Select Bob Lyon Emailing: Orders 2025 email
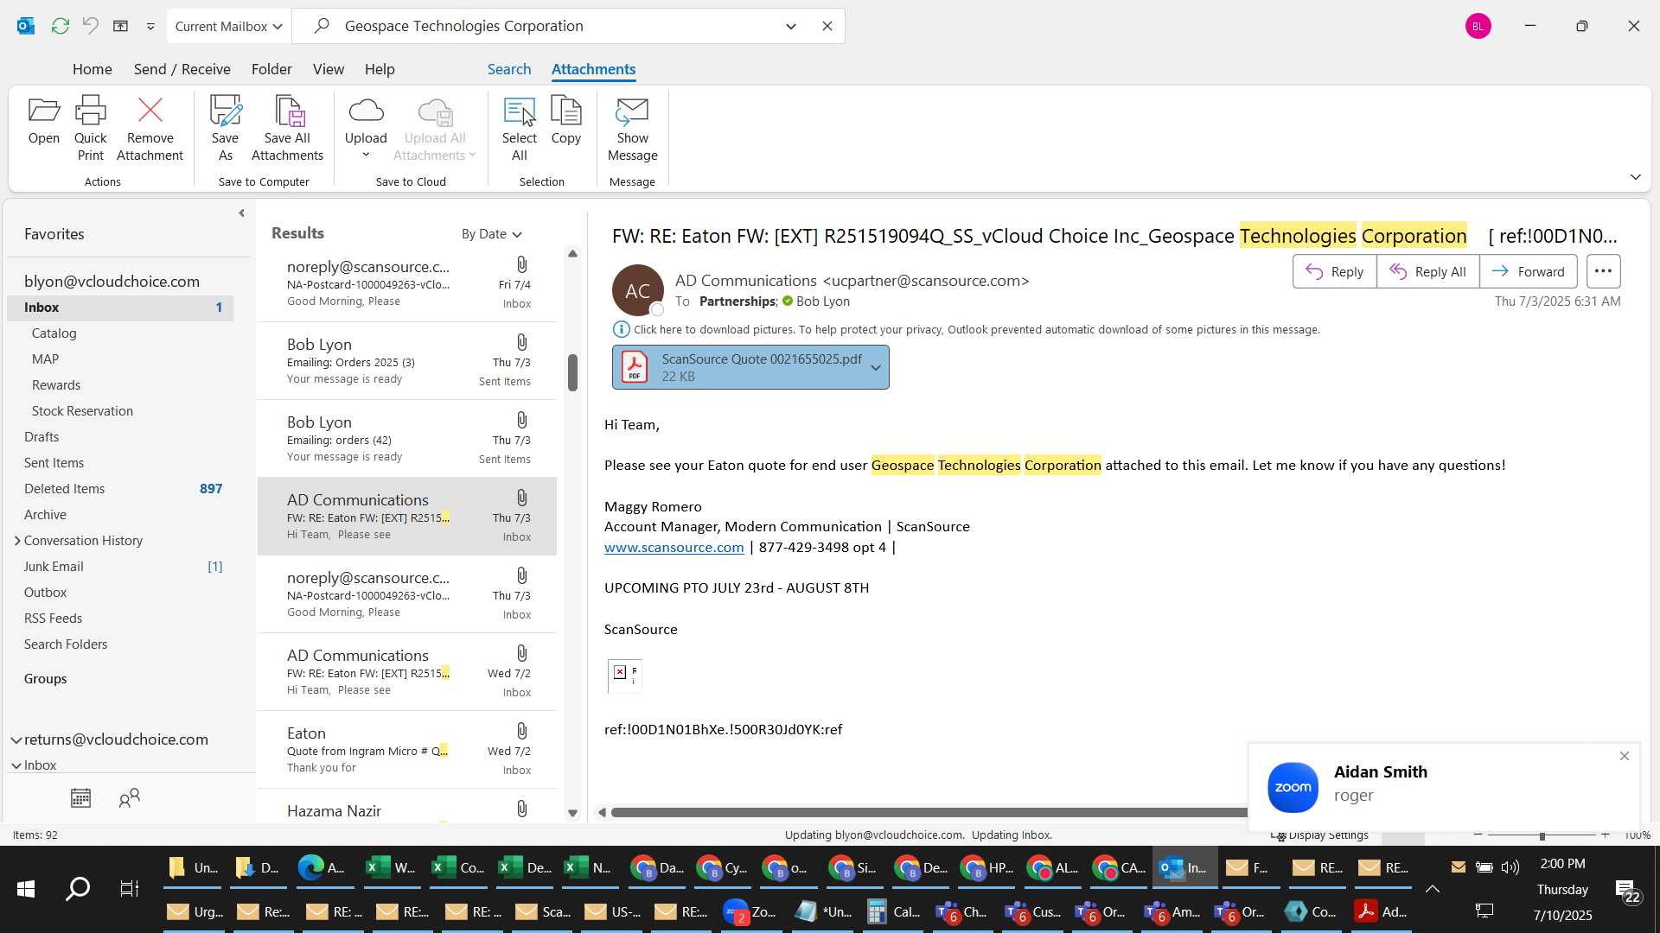 coord(407,361)
